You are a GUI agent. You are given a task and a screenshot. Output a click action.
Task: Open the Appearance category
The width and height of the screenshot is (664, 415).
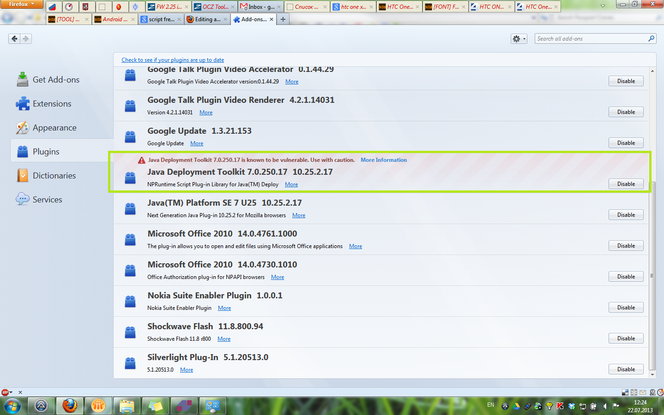click(62, 128)
